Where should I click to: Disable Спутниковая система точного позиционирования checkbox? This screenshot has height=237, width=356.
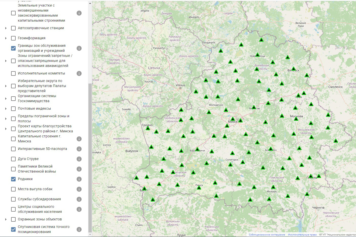click(13, 229)
